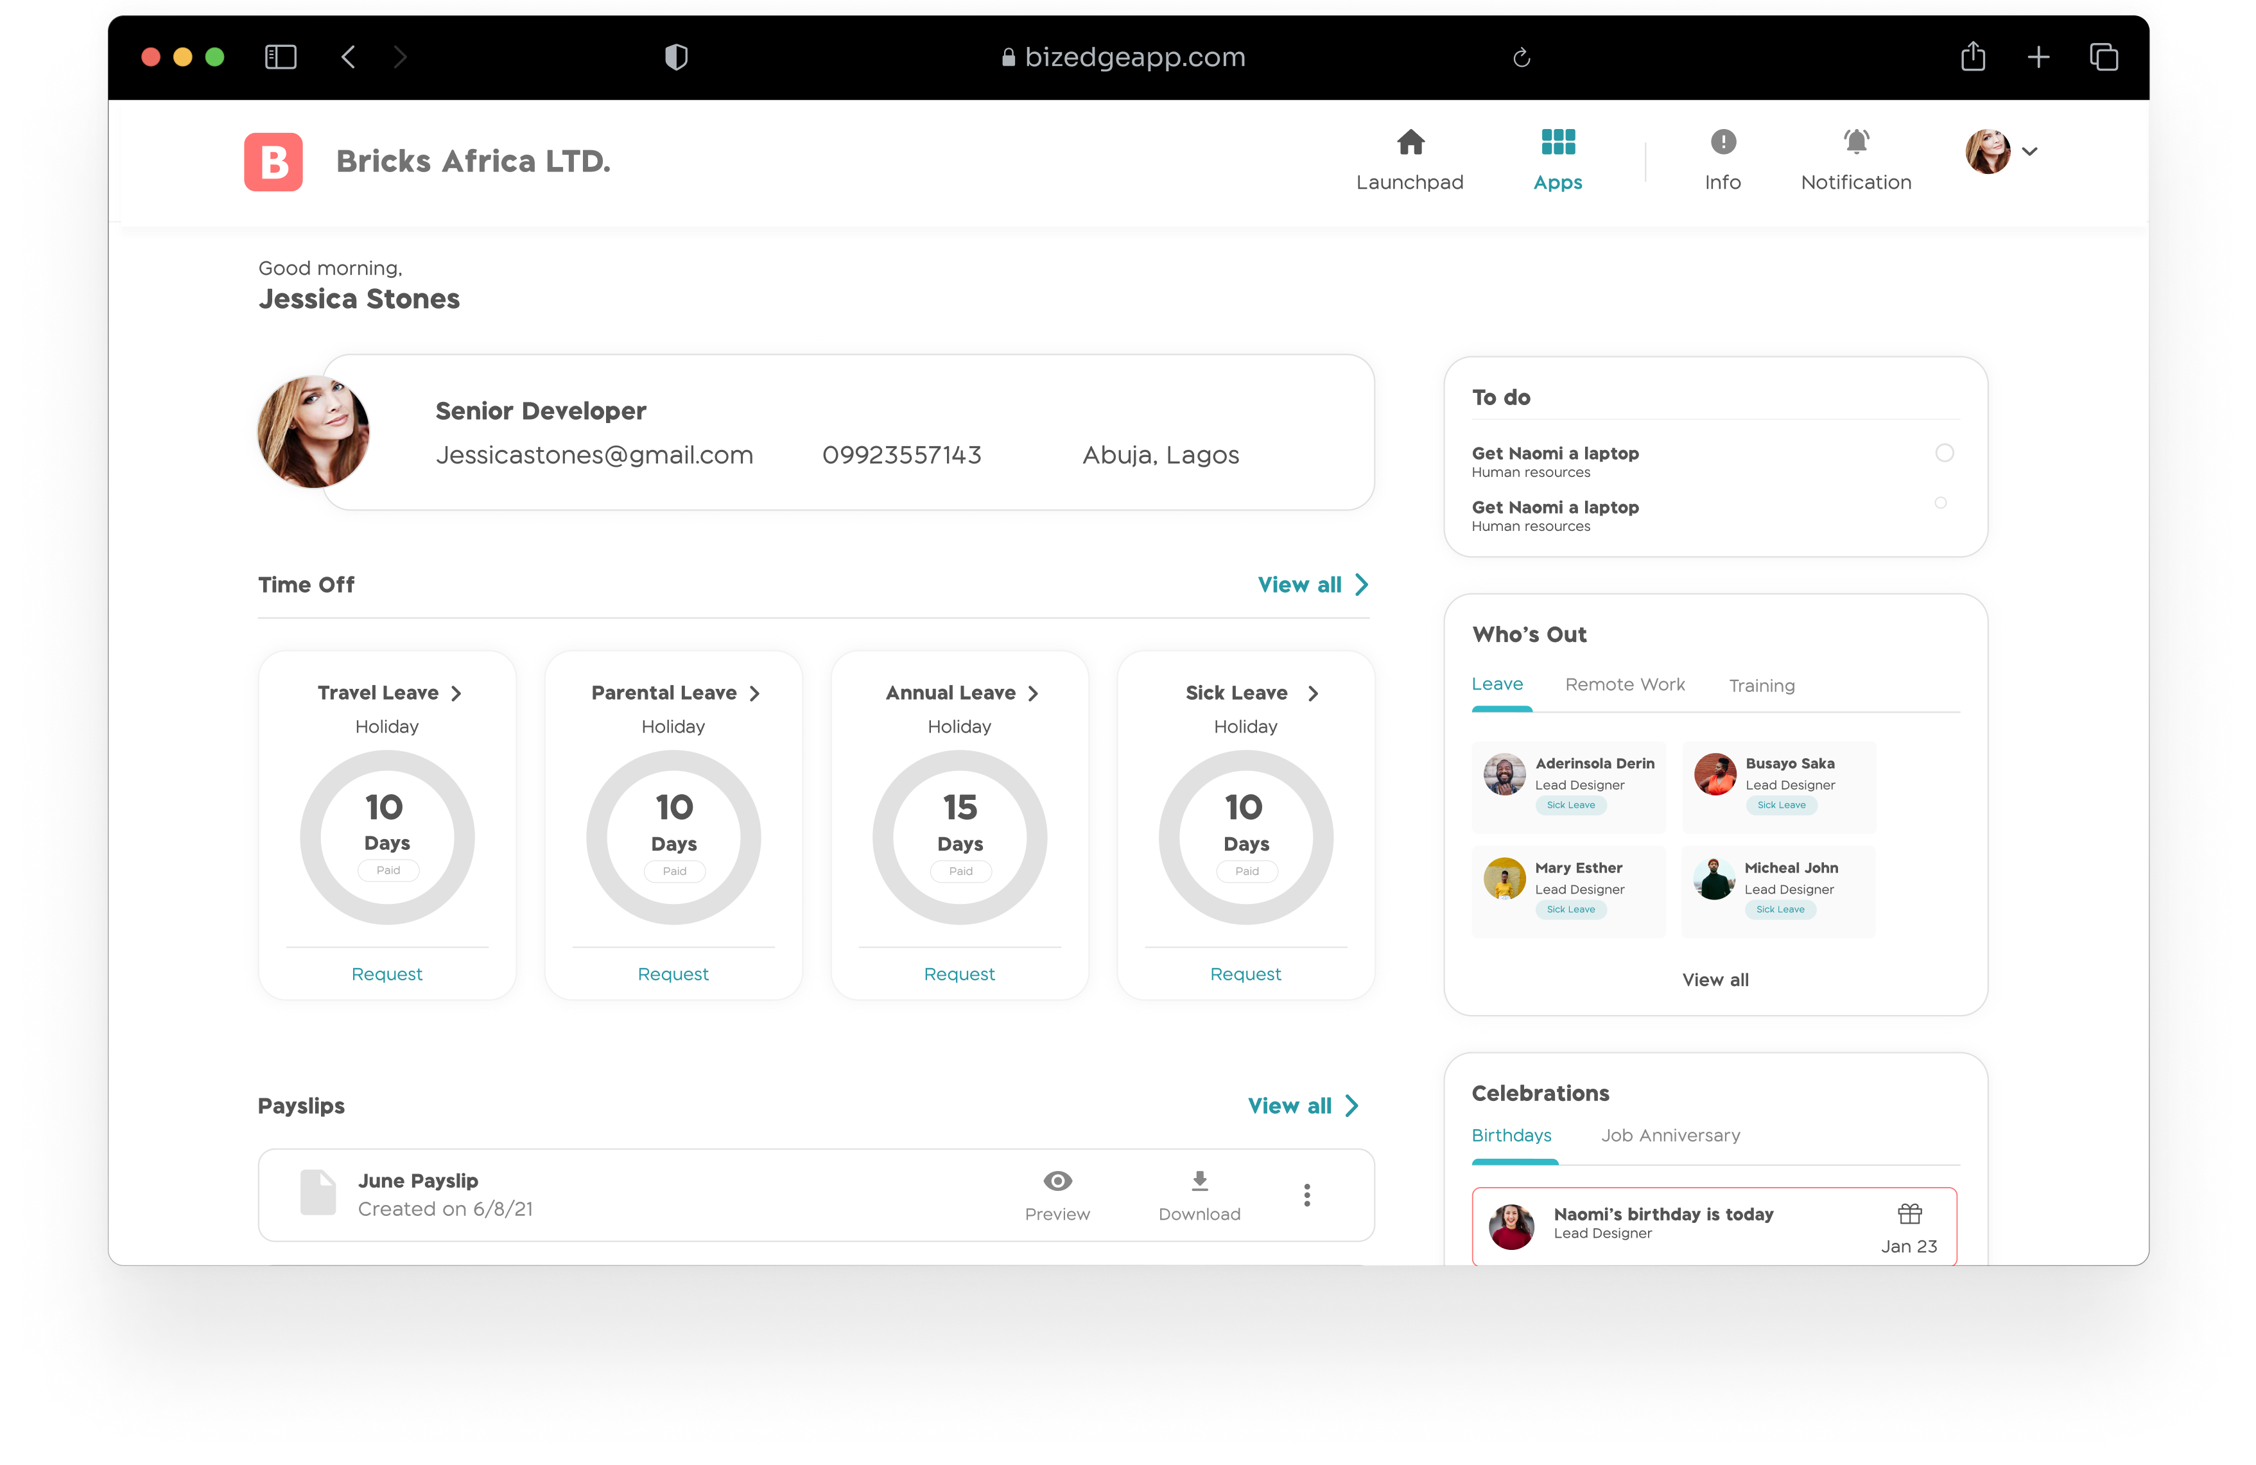Click the Bricks Africa B logo
Viewport: 2256px width, 1465px height.
point(274,162)
